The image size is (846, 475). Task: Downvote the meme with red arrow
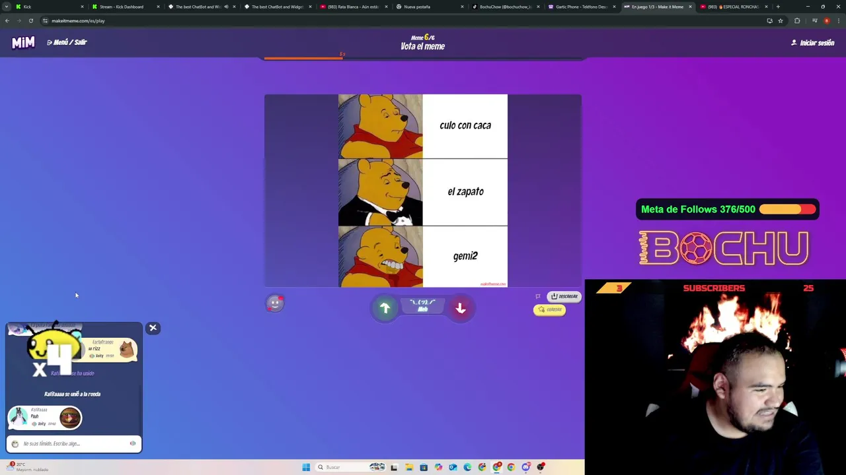pos(461,308)
